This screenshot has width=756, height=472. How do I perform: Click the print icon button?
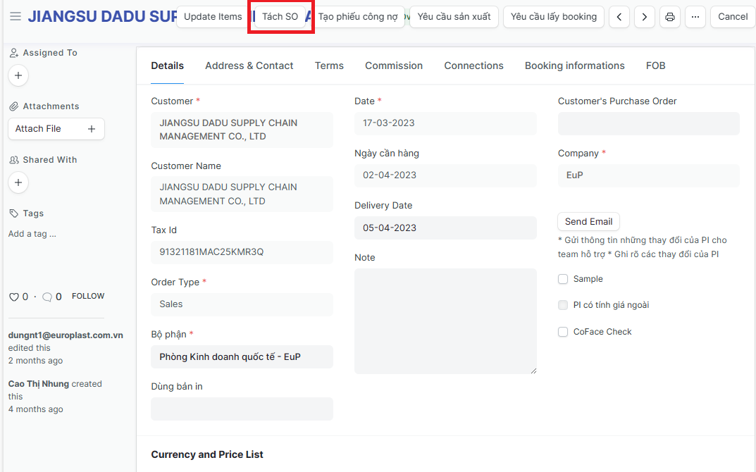click(670, 17)
